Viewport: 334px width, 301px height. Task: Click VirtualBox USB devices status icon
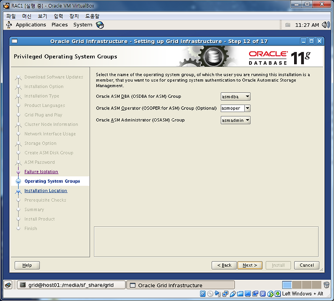click(232, 294)
